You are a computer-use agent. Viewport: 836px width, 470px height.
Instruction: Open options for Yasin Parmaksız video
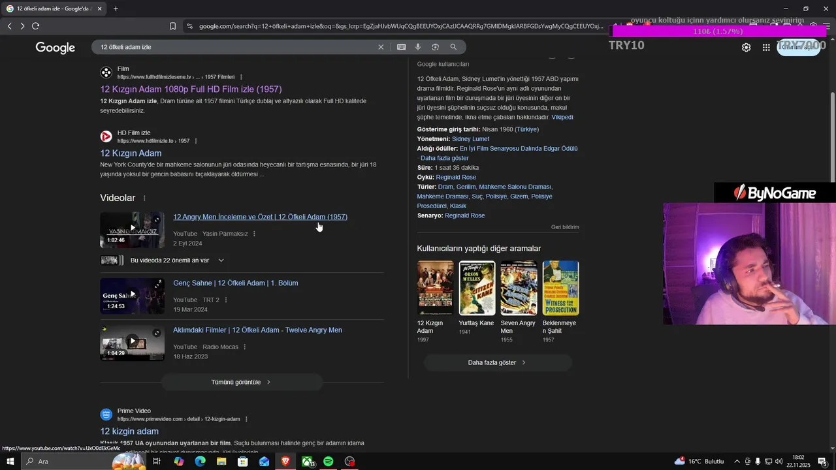pos(254,234)
